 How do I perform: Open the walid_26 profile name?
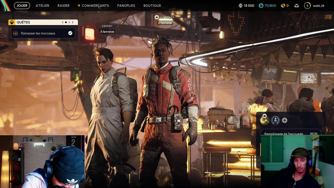pos(319,5)
